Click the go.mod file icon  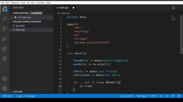pyautogui.click(x=14, y=26)
